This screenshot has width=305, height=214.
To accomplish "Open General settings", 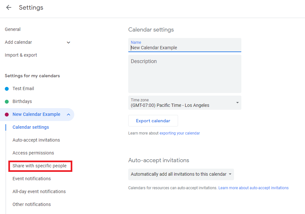I will (x=13, y=29).
